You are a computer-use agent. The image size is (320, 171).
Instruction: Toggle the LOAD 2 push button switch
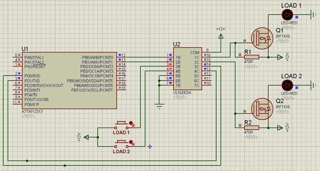[x=121, y=144]
